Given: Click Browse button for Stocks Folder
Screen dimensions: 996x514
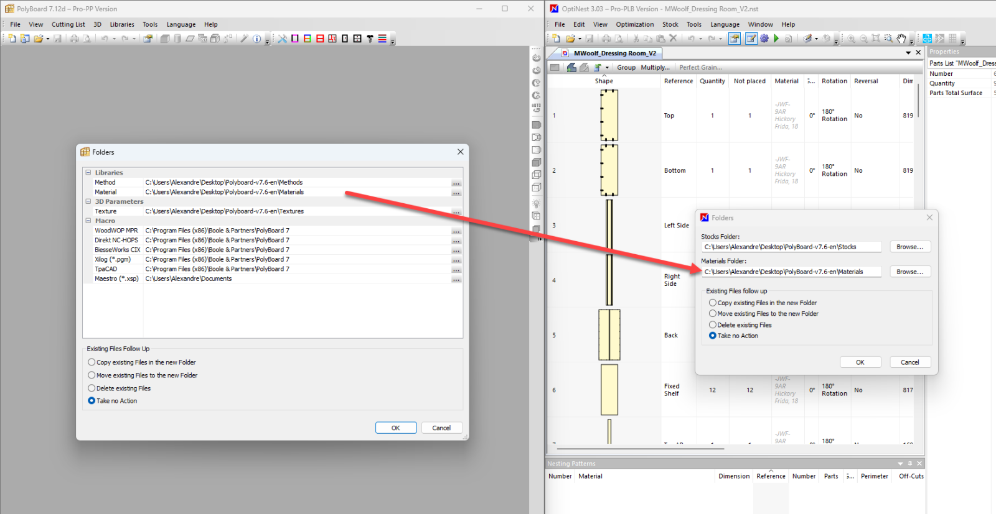Looking at the screenshot, I should point(909,247).
